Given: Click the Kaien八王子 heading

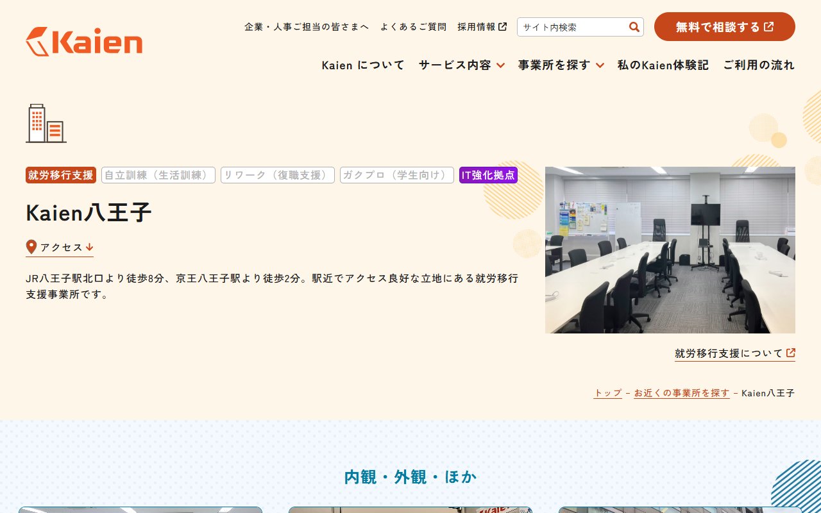Looking at the screenshot, I should pos(89,213).
